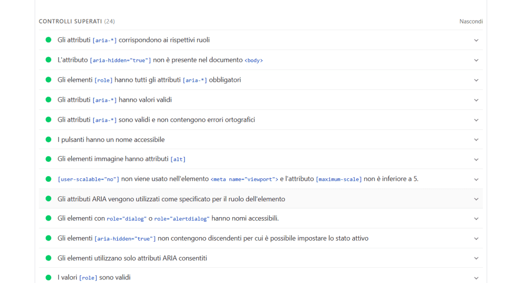Screen dimensions: 524x283
Task: Open 'Gli attributi [aria-*] hanno valori validi' audit text
Action: (115, 100)
